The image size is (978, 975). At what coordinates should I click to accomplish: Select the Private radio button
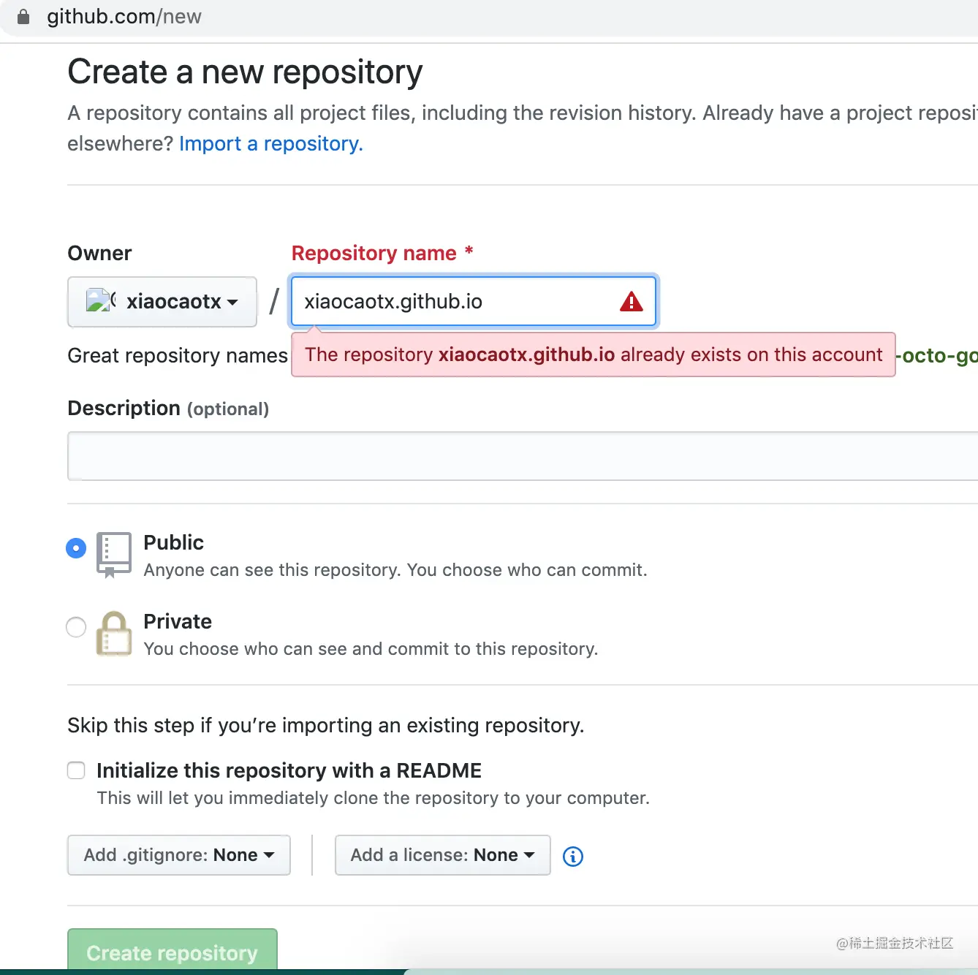tap(76, 627)
